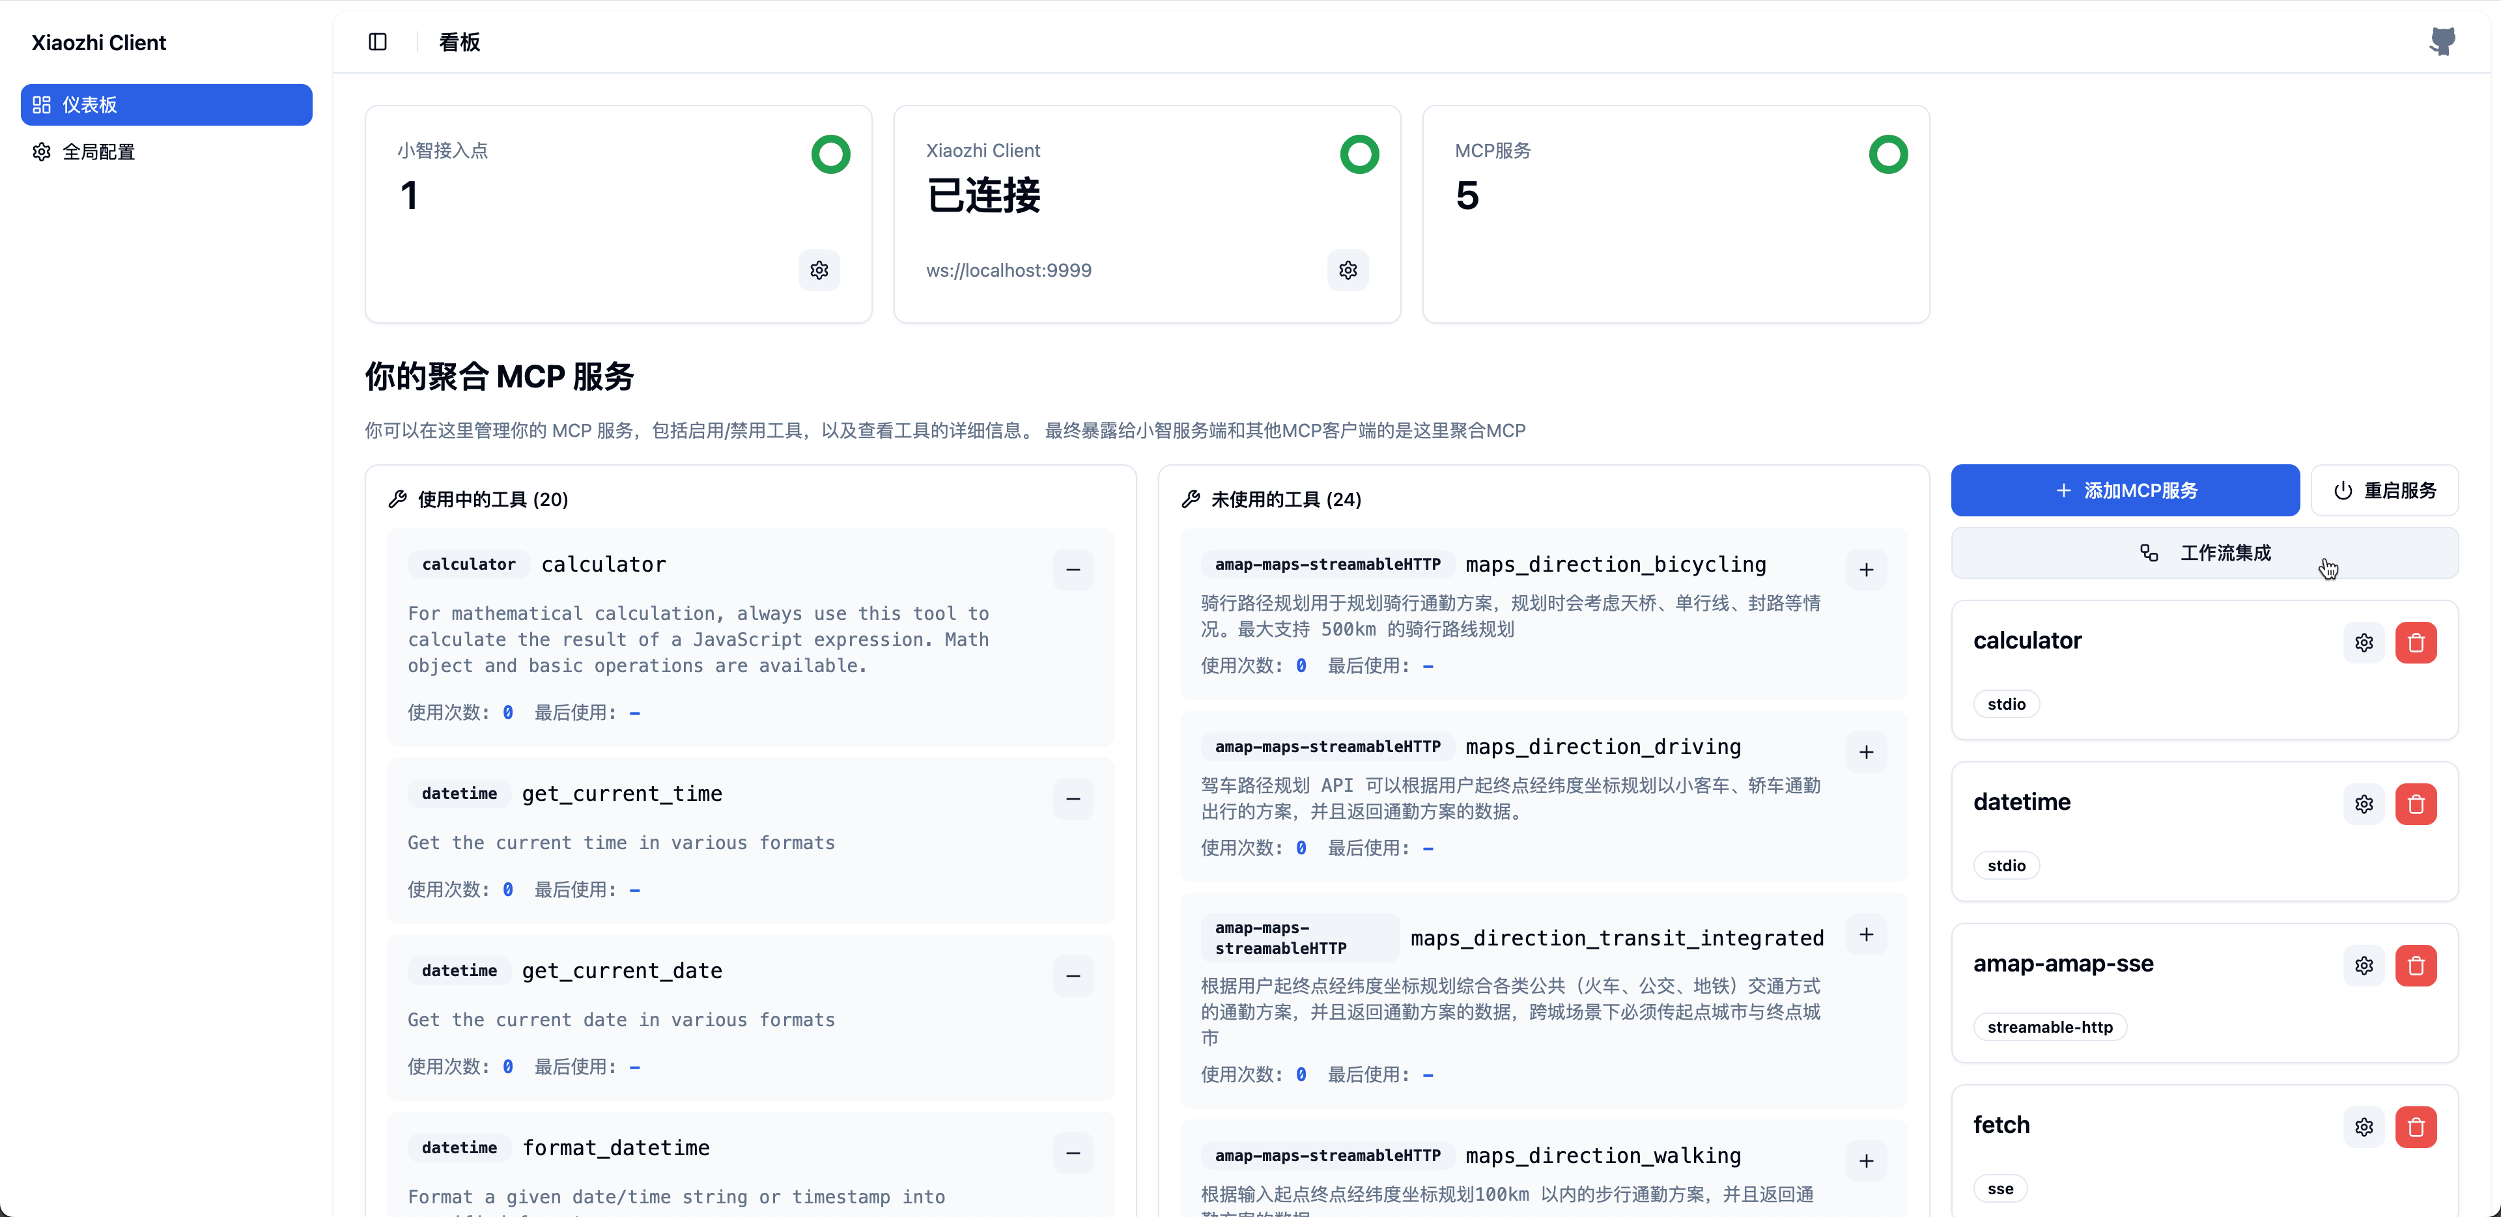Disable the format_datetime tool
Image resolution: width=2501 pixels, height=1217 pixels.
(1073, 1153)
